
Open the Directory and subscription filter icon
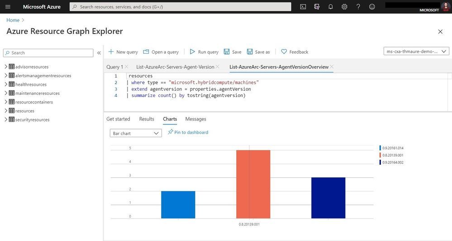coord(317,7)
